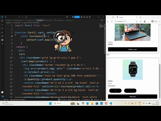Select the components breadcrumb segment
Viewport: 161px width, 121px height.
tap(17, 23)
